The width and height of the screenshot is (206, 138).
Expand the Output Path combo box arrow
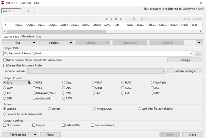click(191, 54)
